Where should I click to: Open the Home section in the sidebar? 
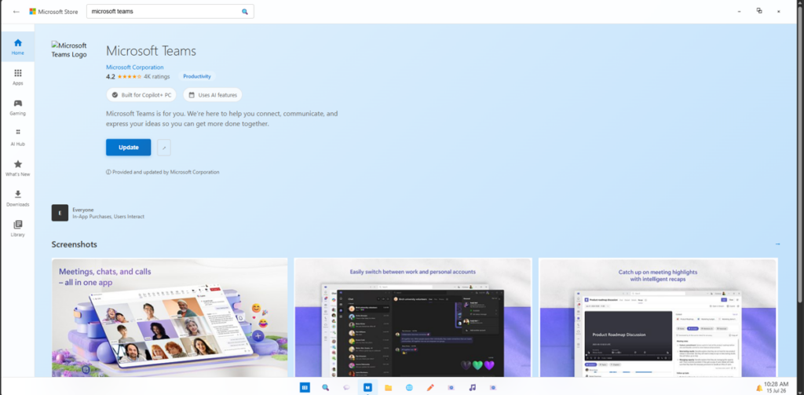coord(18,46)
